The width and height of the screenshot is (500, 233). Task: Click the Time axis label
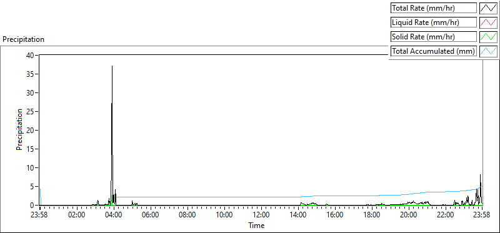(x=256, y=226)
